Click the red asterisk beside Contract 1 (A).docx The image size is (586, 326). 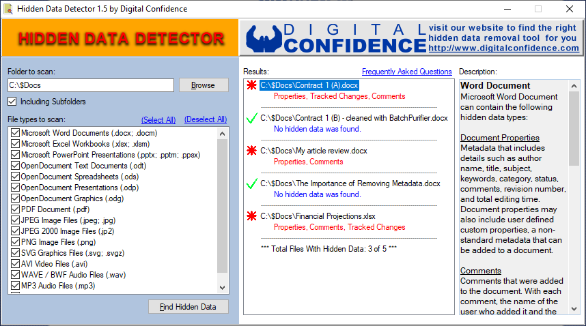[x=251, y=85]
